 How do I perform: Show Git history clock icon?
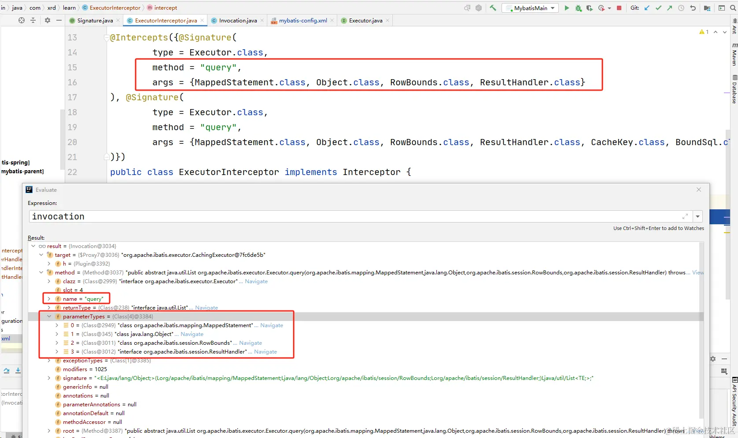(681, 8)
